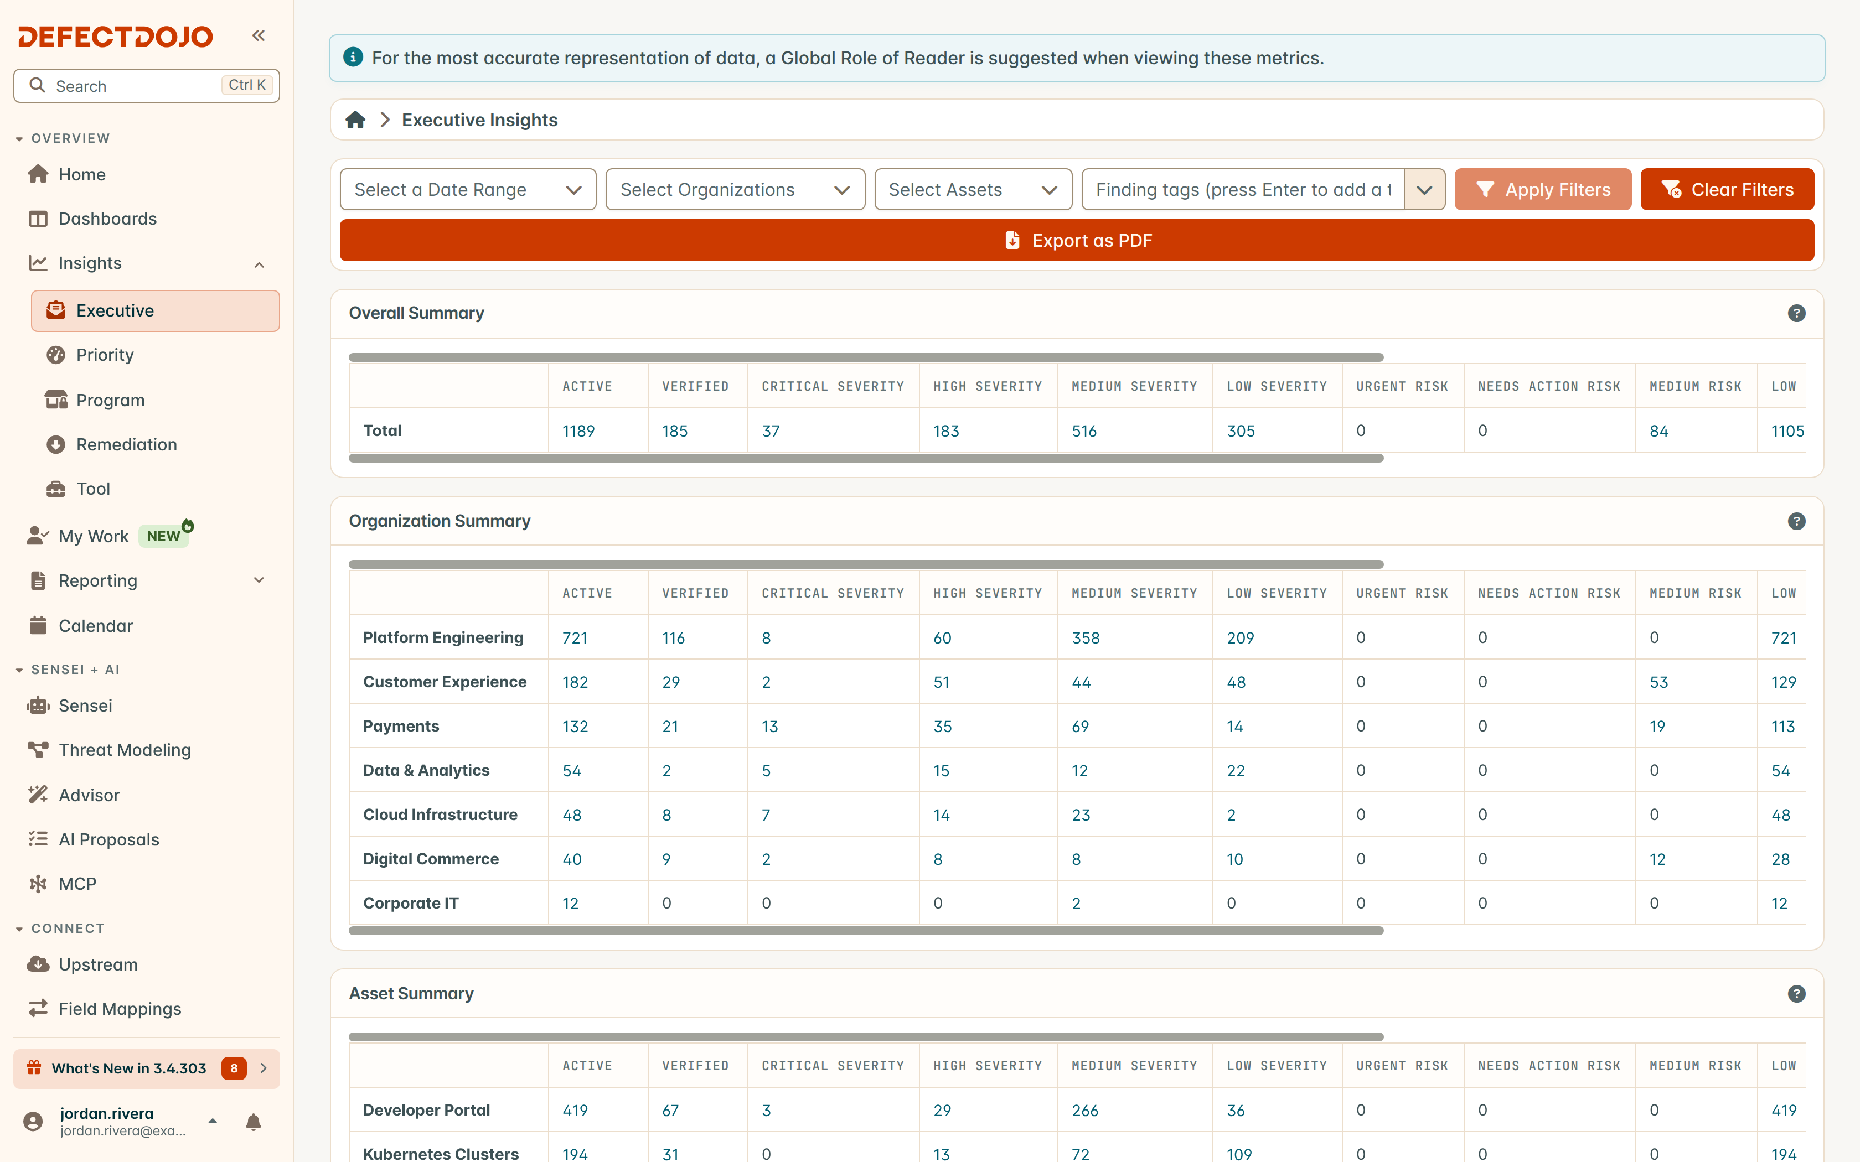
Task: Open Priority insights
Action: click(x=155, y=355)
